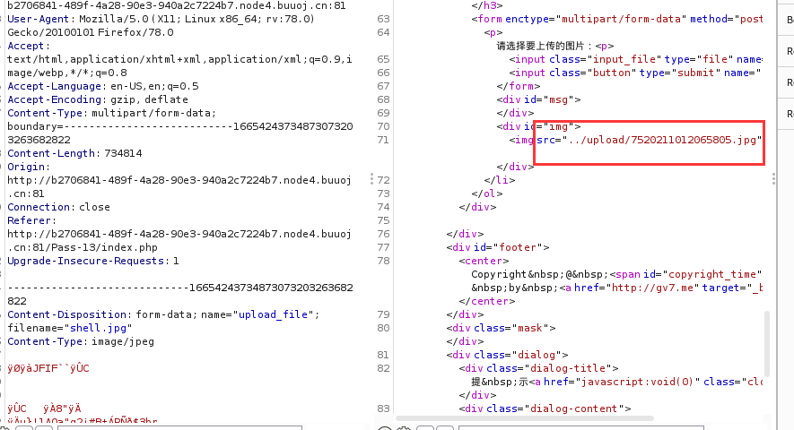
Task: Select the Content-Length value 734814
Action: [x=123, y=153]
